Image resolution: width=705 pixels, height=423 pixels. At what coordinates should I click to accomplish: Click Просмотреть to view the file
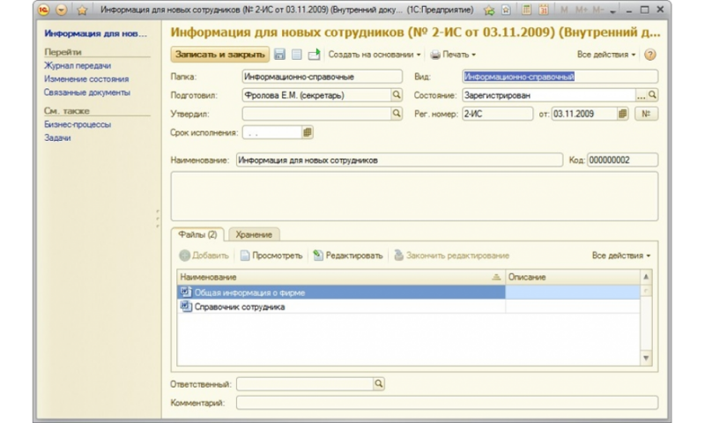(x=271, y=256)
